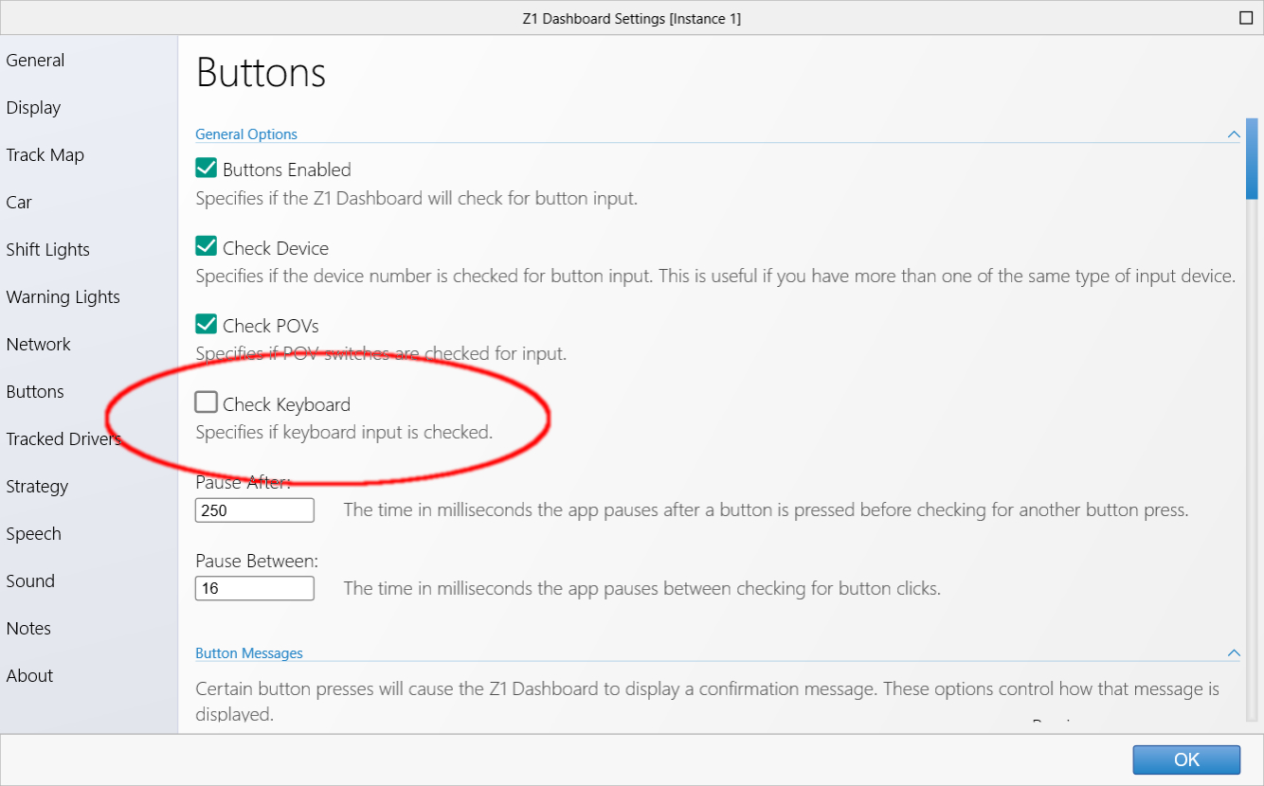Open the Notes page
The width and height of the screenshot is (1264, 786).
28,629
